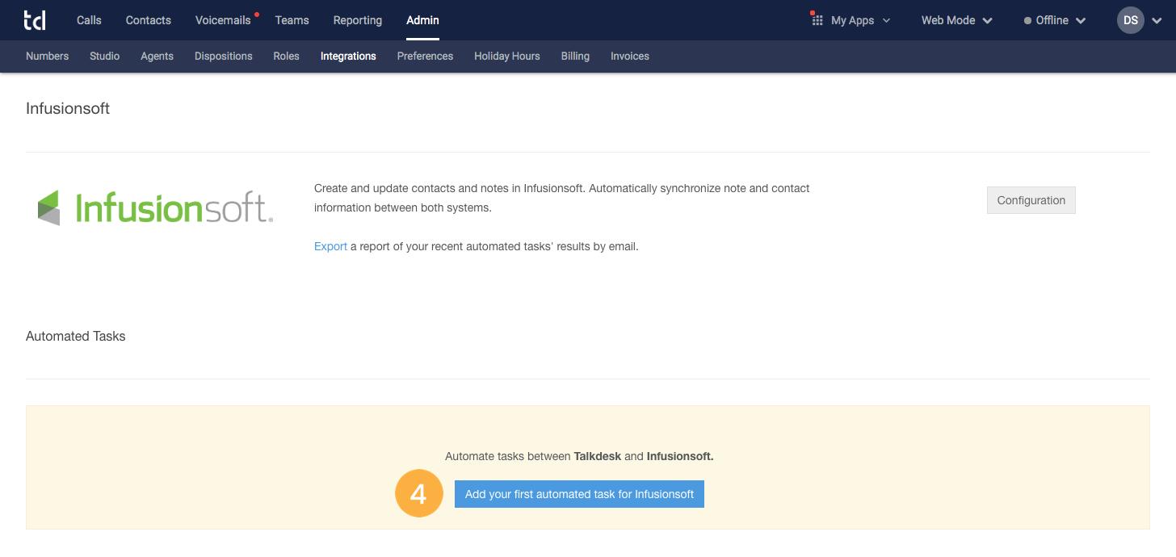1176x557 pixels.
Task: Open the chevron next to the DS avatar
Action: 1156,22
